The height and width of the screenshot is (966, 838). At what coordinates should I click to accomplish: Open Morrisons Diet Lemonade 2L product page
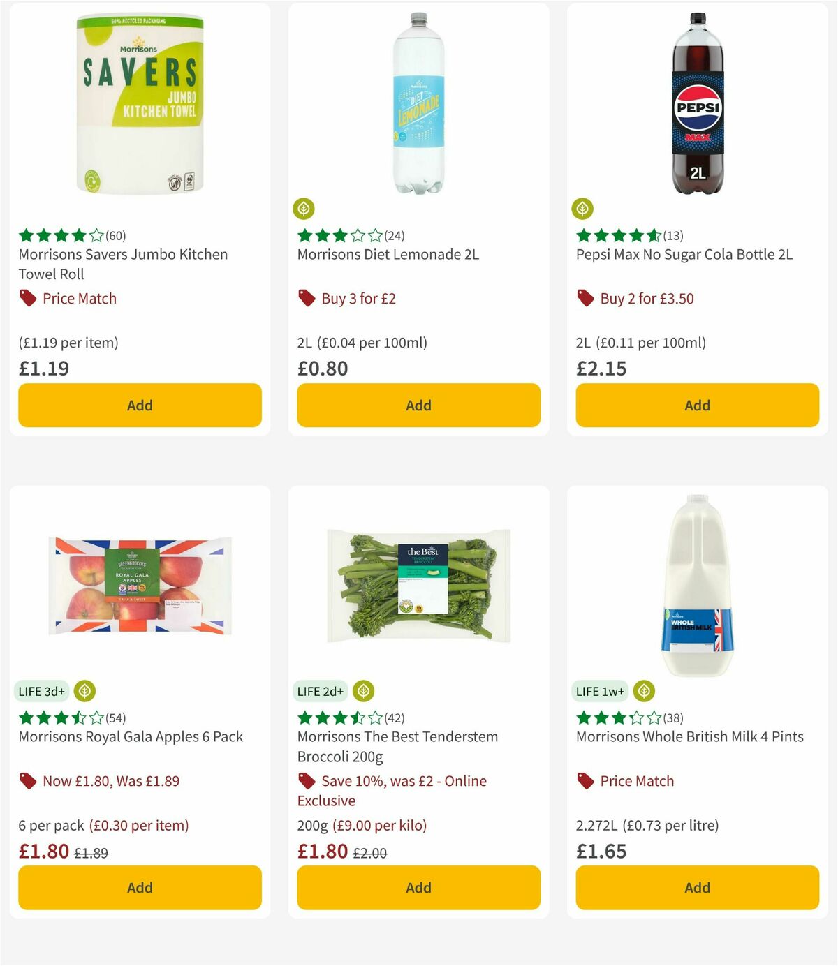tap(388, 255)
